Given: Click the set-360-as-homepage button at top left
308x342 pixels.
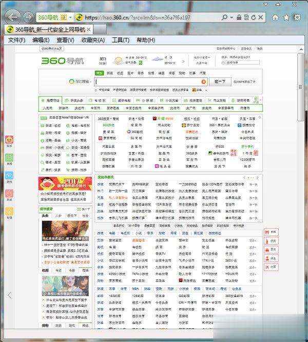Looking at the screenshot, I should pos(52,49).
